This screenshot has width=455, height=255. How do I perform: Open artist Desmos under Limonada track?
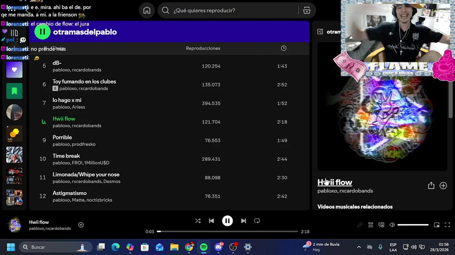tap(112, 181)
